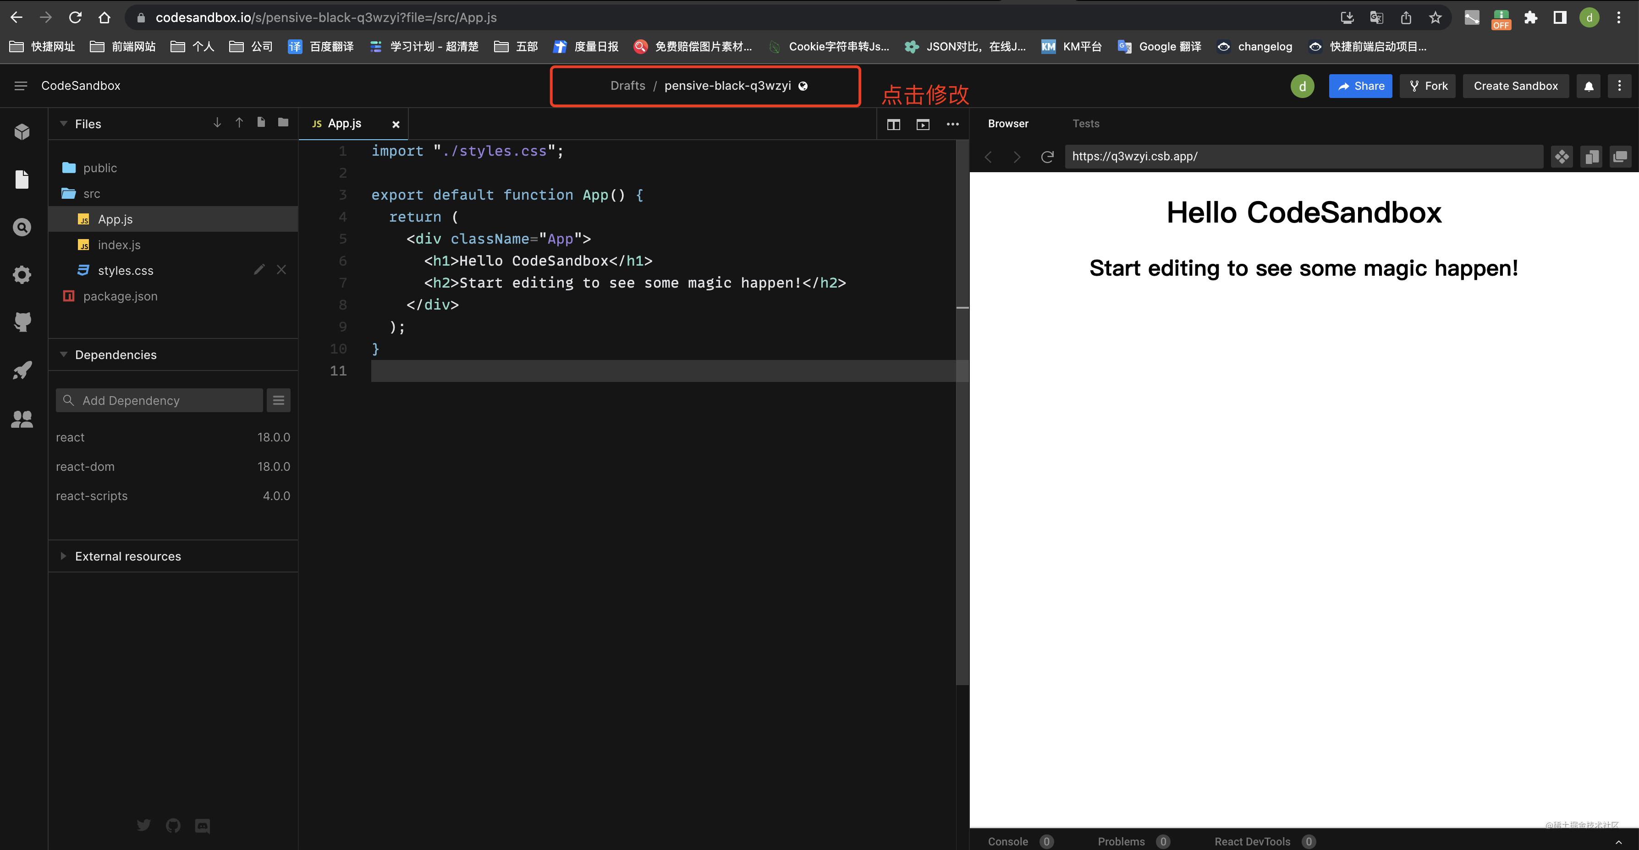Image resolution: width=1639 pixels, height=850 pixels.
Task: Open the Twitter link at sidebar bottom
Action: 144,824
